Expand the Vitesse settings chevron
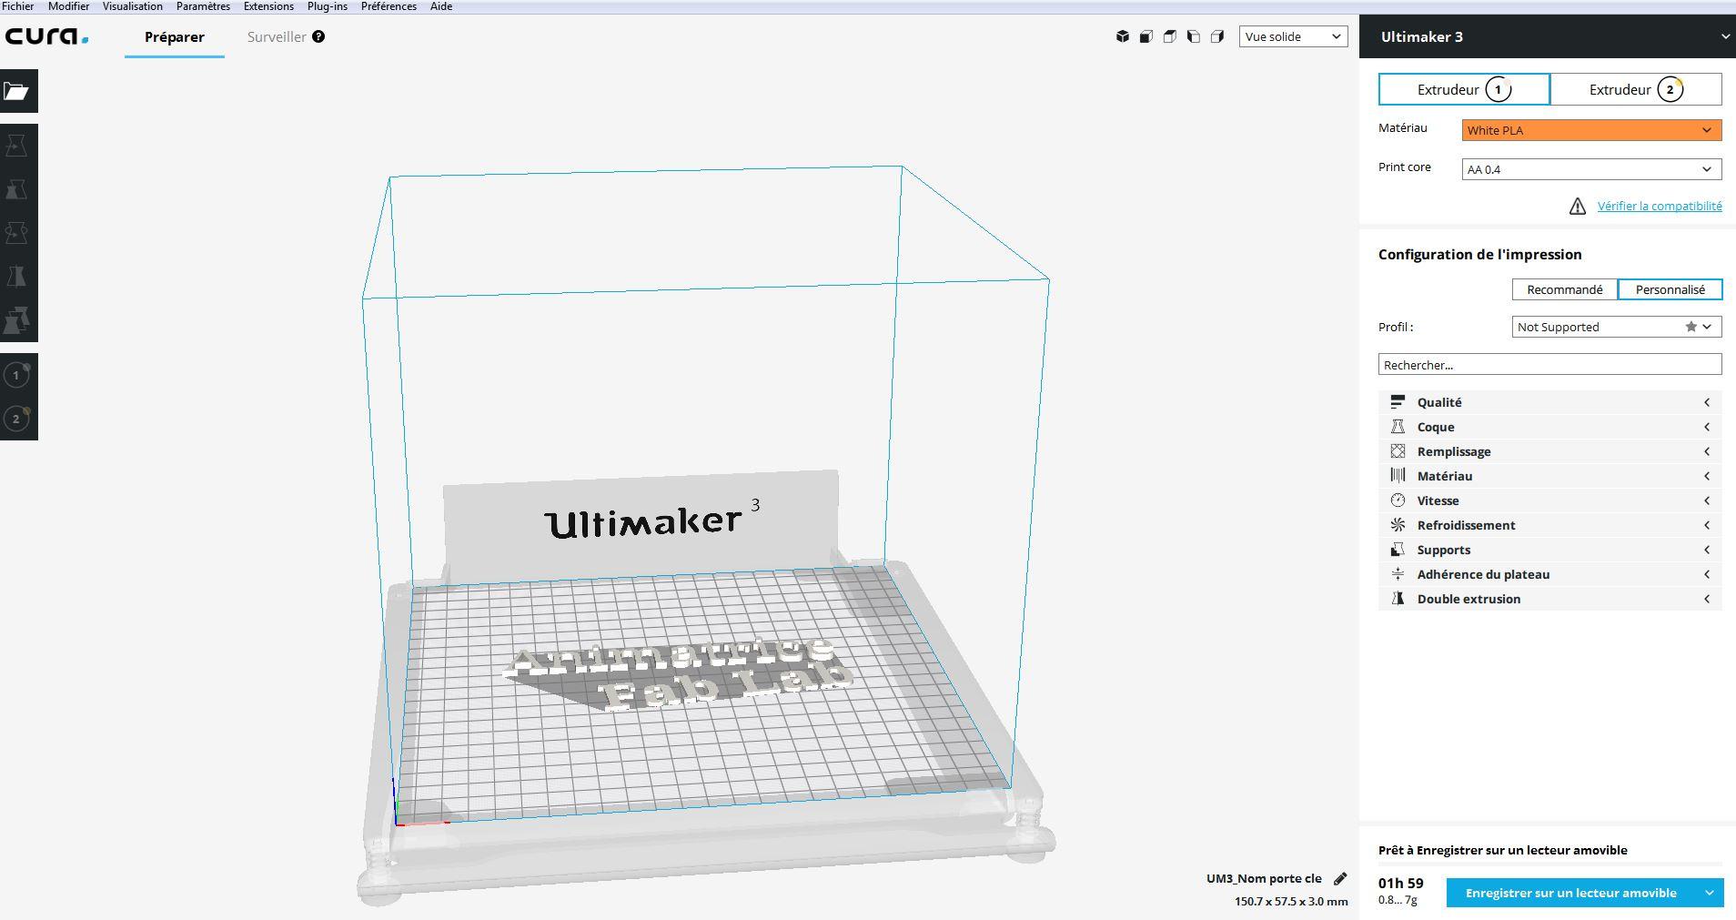The image size is (1736, 920). 1707,500
